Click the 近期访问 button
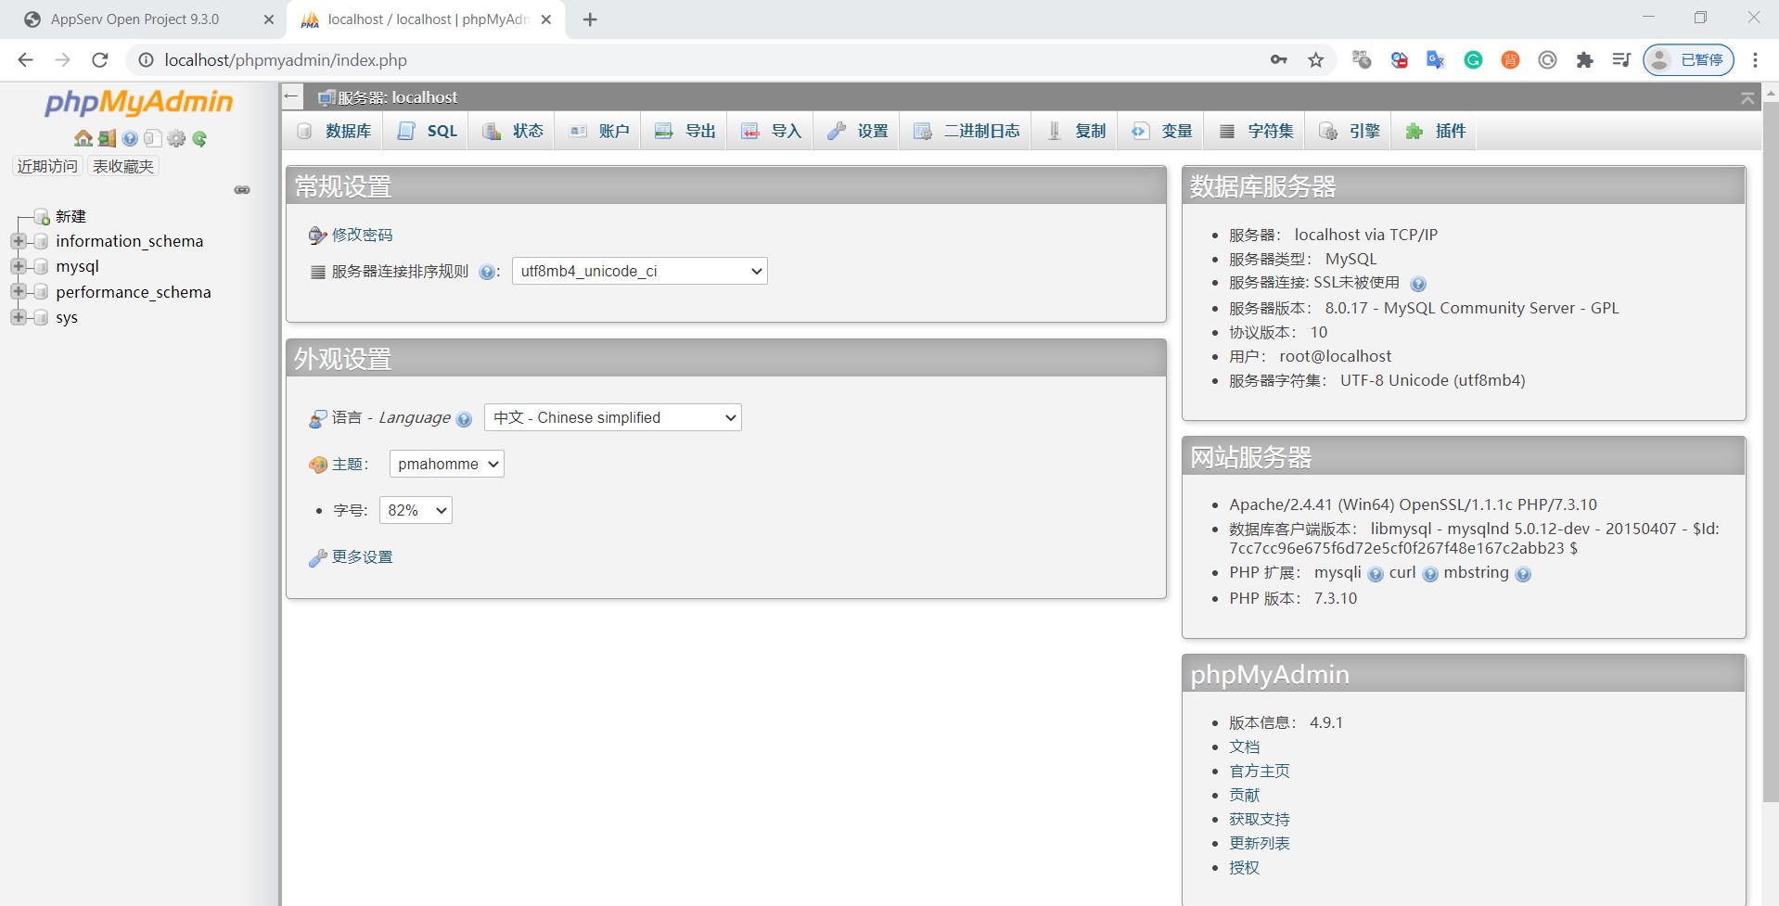This screenshot has width=1779, height=906. pyautogui.click(x=47, y=166)
